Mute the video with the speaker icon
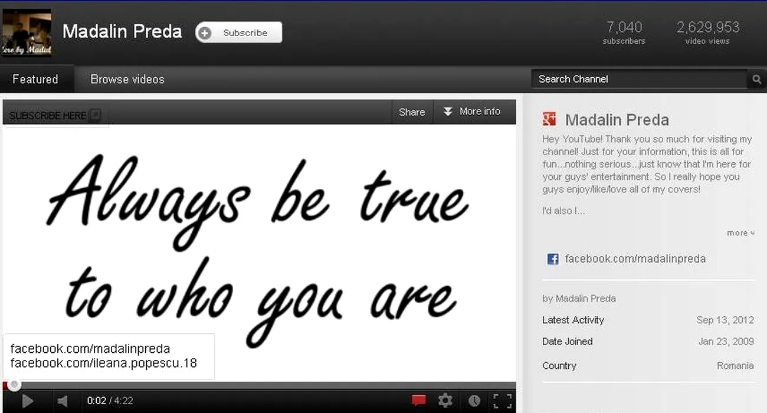Screen dimensions: 767x413 pos(62,401)
